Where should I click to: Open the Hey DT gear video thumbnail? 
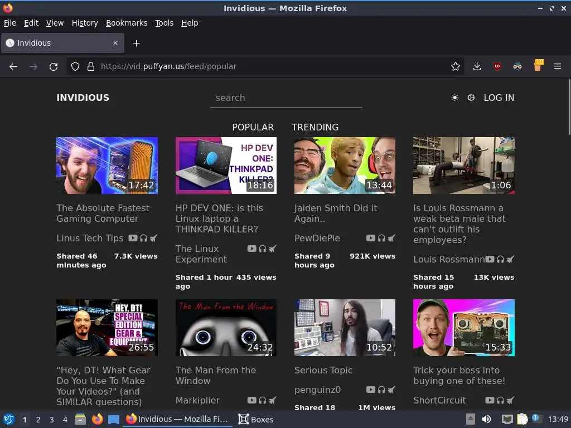pyautogui.click(x=107, y=328)
